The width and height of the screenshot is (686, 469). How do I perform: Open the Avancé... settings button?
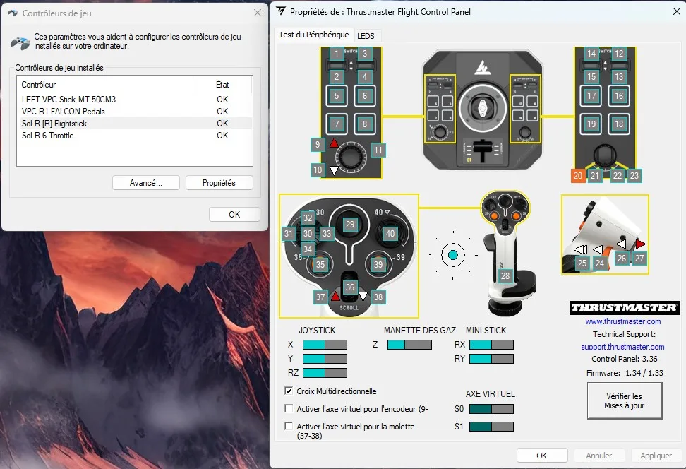tap(145, 183)
